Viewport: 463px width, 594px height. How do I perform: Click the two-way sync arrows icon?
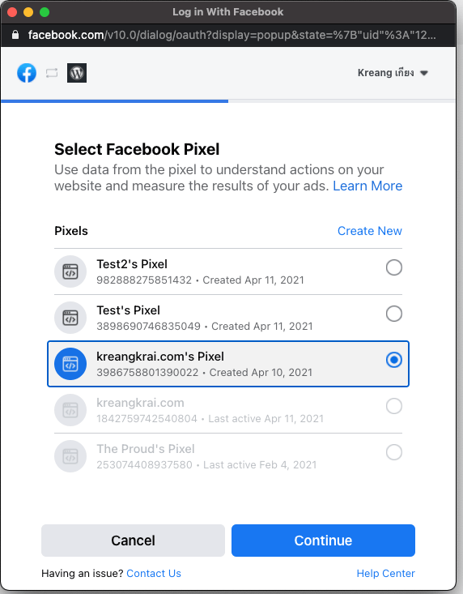pos(52,73)
